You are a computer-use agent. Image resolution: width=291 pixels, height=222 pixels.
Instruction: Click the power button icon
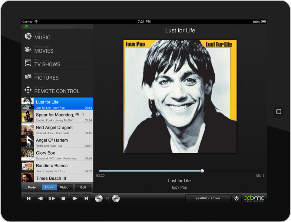[237, 198]
